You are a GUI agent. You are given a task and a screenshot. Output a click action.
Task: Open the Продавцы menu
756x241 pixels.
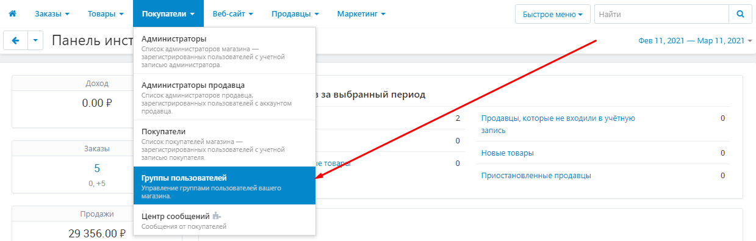295,13
